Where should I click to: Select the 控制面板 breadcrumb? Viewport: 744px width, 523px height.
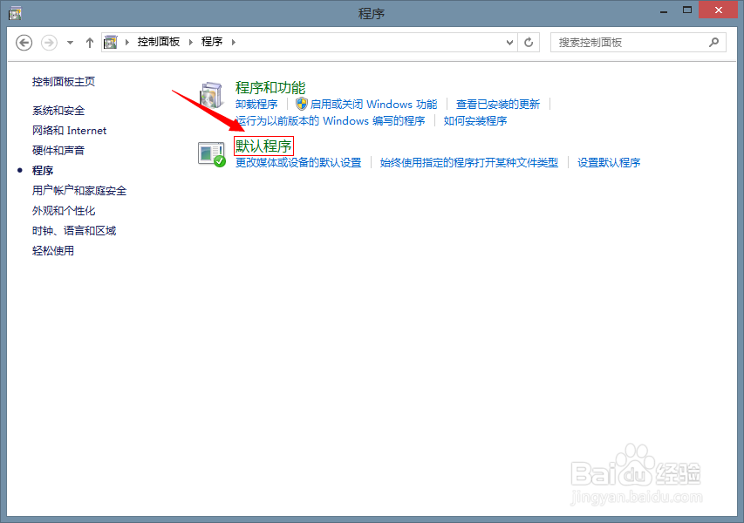point(159,42)
